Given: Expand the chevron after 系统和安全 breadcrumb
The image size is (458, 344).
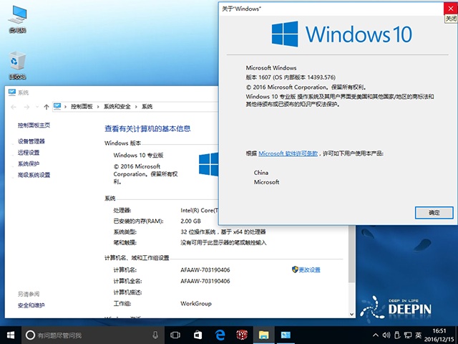Looking at the screenshot, I should (x=137, y=106).
